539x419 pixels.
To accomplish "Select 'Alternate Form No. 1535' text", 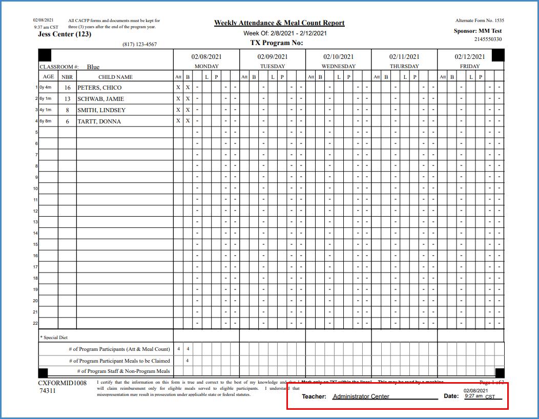I will (x=480, y=20).
